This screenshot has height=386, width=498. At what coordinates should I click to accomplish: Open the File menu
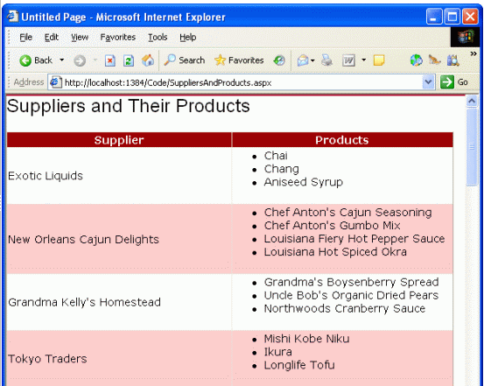(25, 37)
